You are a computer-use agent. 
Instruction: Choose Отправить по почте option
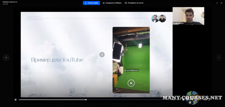pos(134,3)
